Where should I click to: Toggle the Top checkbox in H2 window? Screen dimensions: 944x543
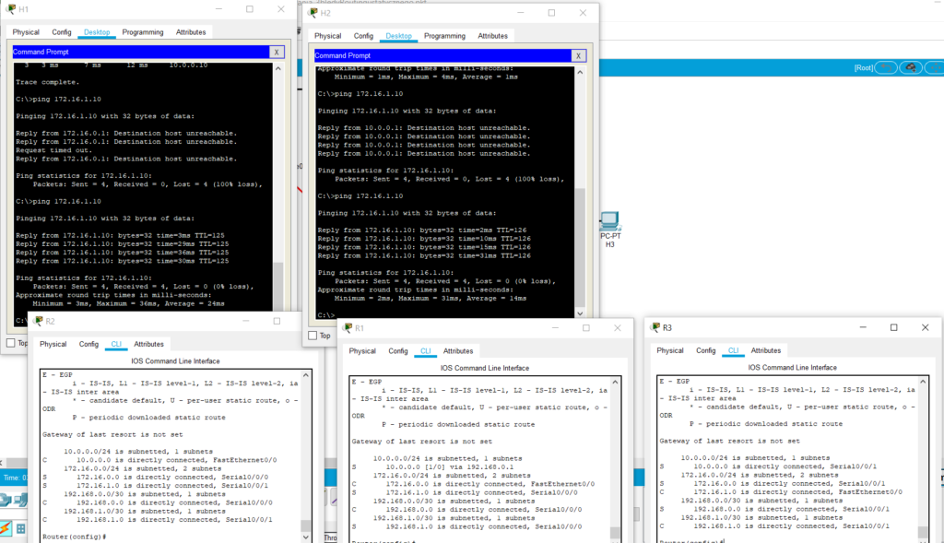(313, 336)
